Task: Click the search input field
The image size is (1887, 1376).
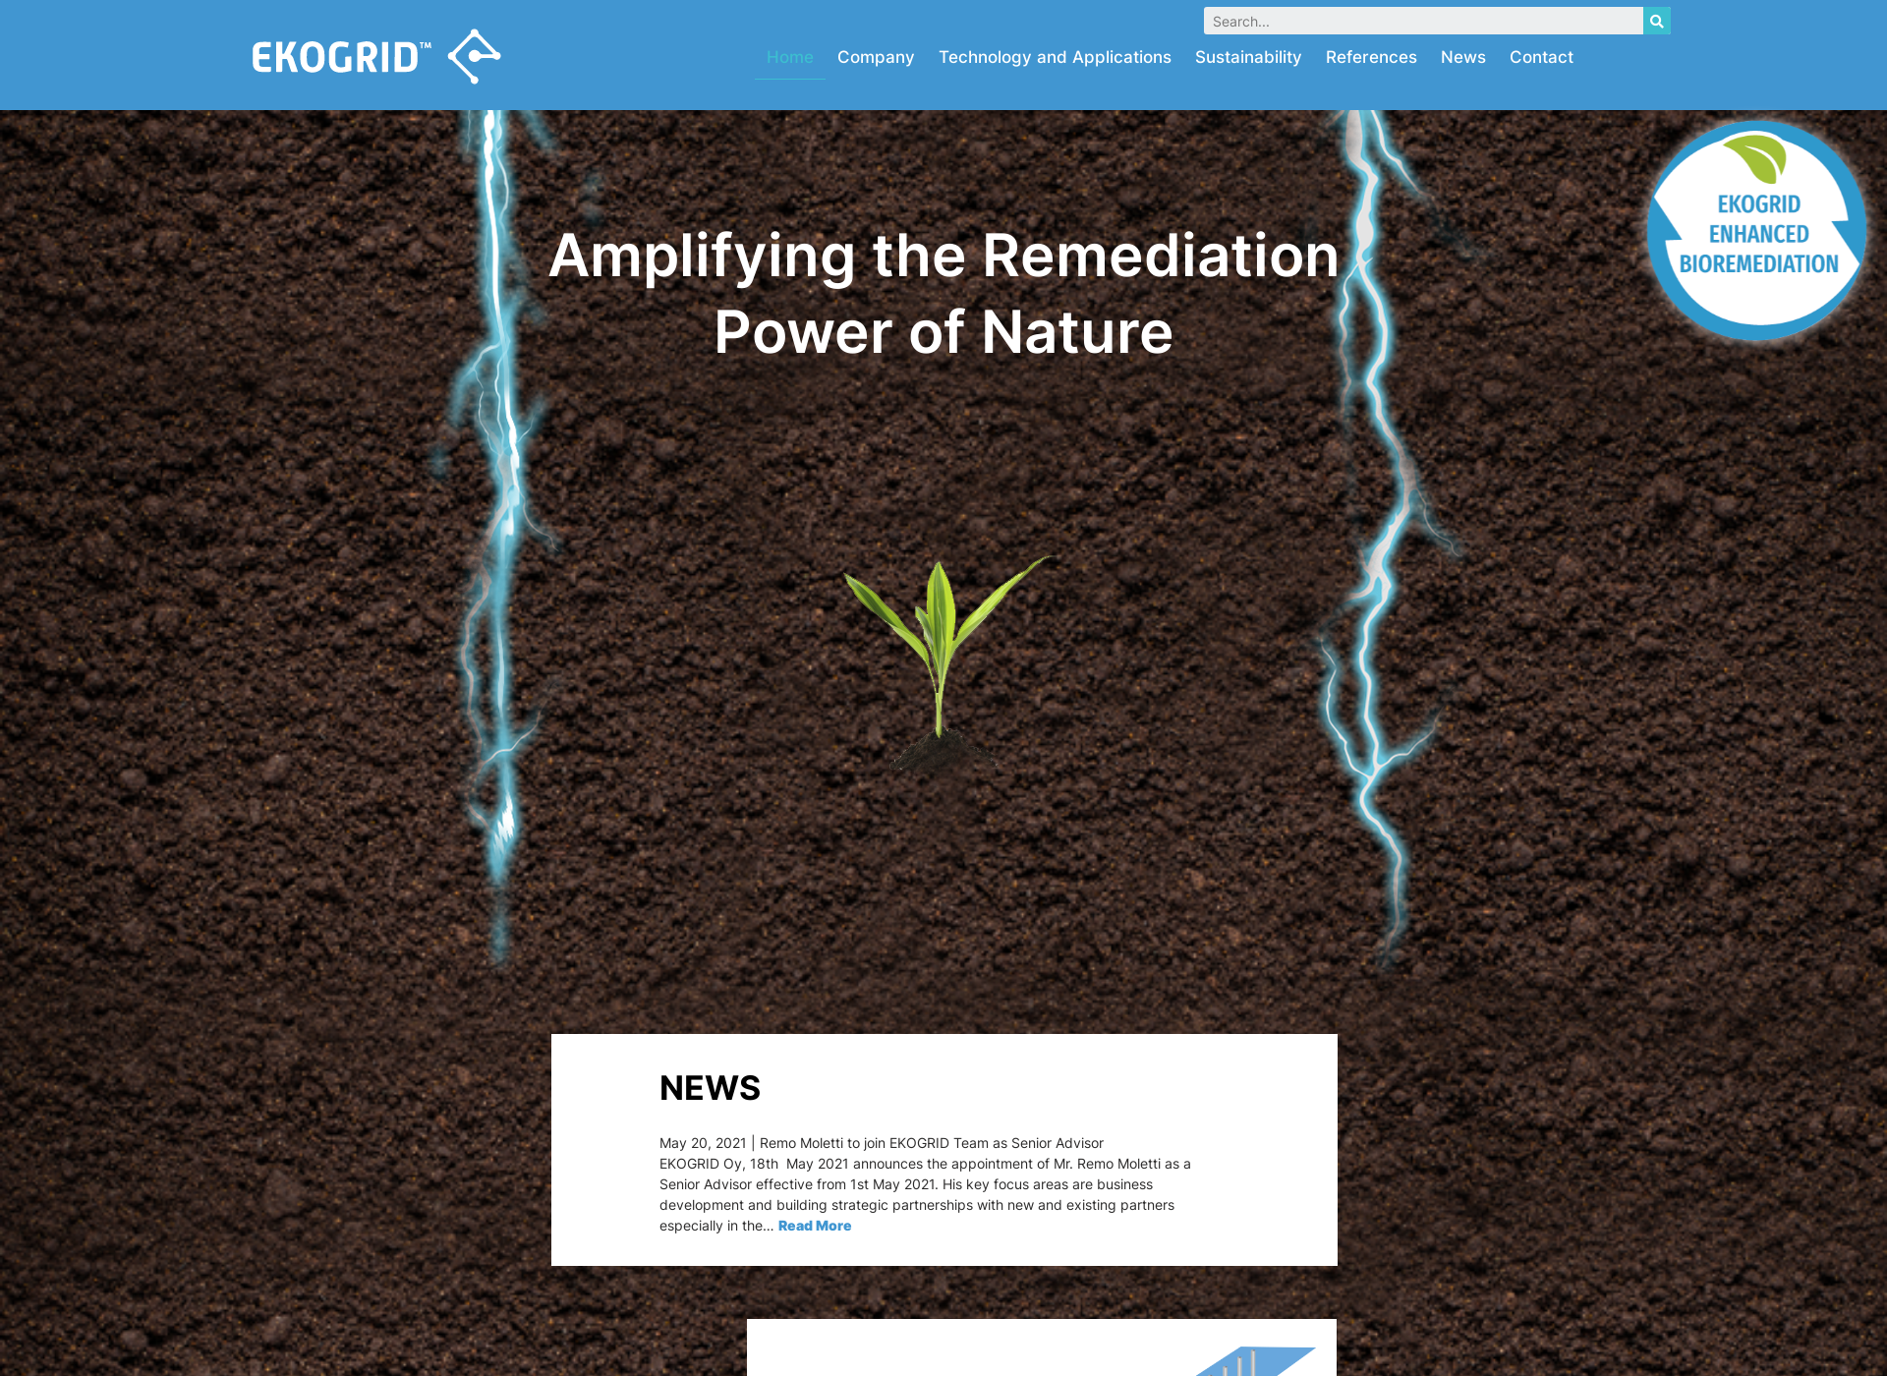Action: 1422,21
